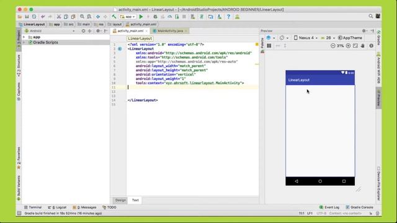Screen dimensions: 397x223
Task: Zoom in the preview with plus icon
Action: [x=349, y=46]
